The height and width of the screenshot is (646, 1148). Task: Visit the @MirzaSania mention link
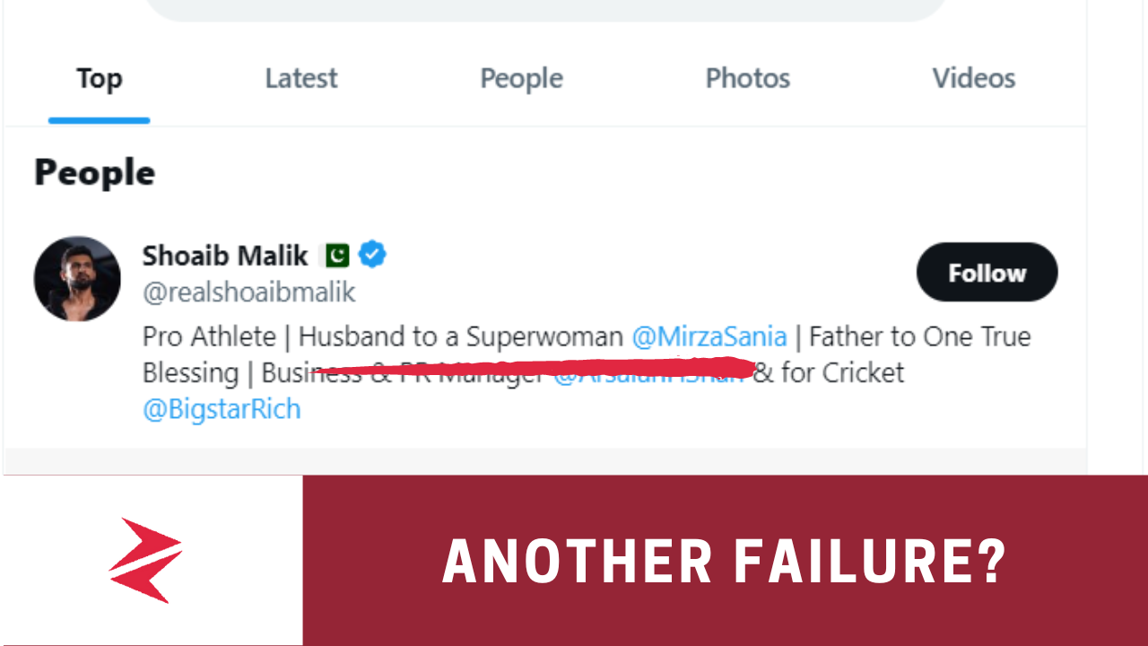point(709,337)
